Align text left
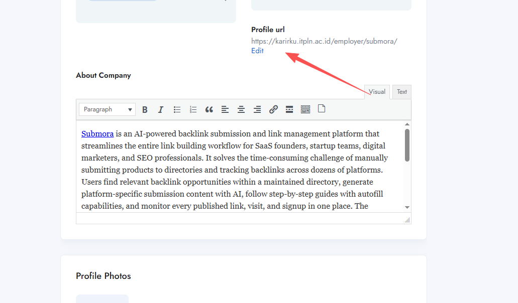The image size is (518, 303). pos(225,109)
